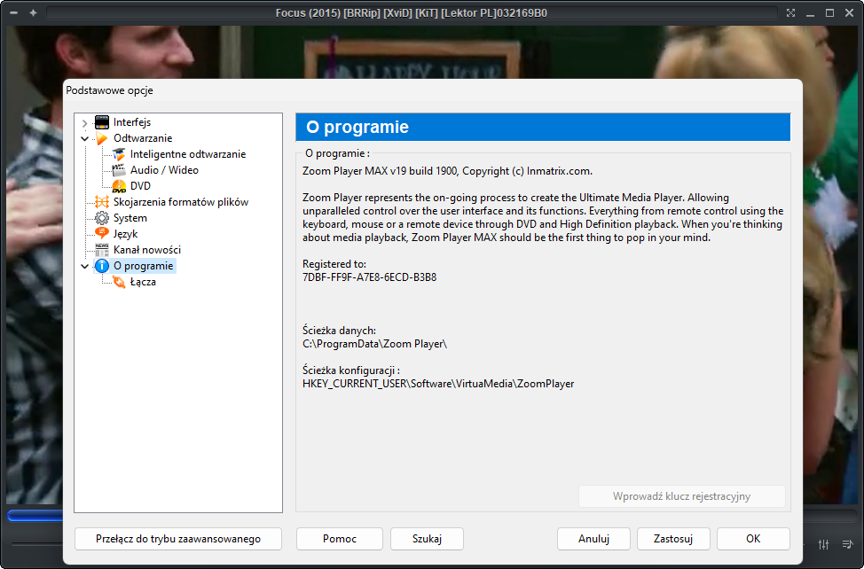Select Odtwarzanie in the options tree
Viewport: 864px width, 569px height.
(x=143, y=138)
